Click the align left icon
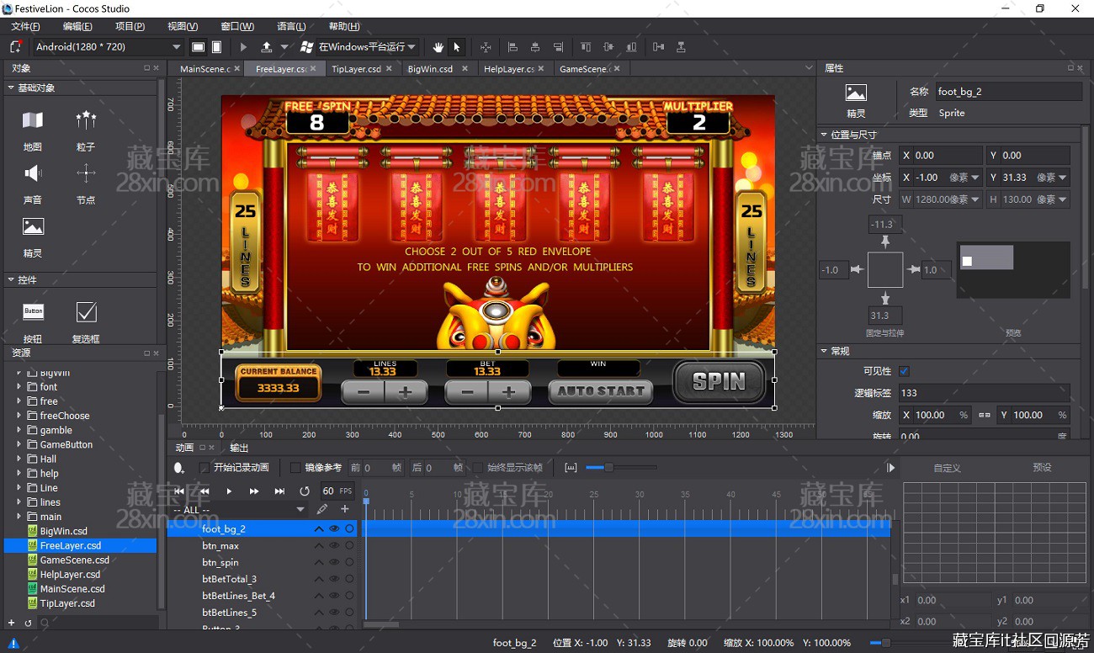The width and height of the screenshot is (1094, 653). 512,47
